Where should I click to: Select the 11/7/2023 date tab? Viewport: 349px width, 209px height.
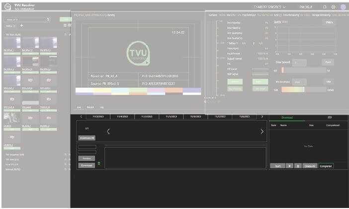tap(220, 117)
